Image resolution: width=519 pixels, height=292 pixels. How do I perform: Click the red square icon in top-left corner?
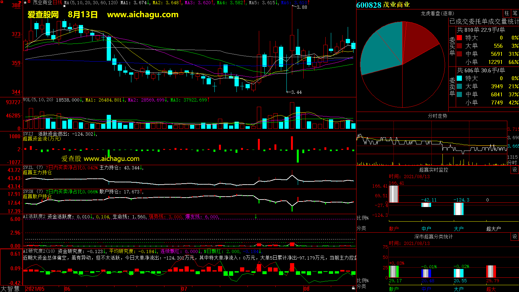2,2
